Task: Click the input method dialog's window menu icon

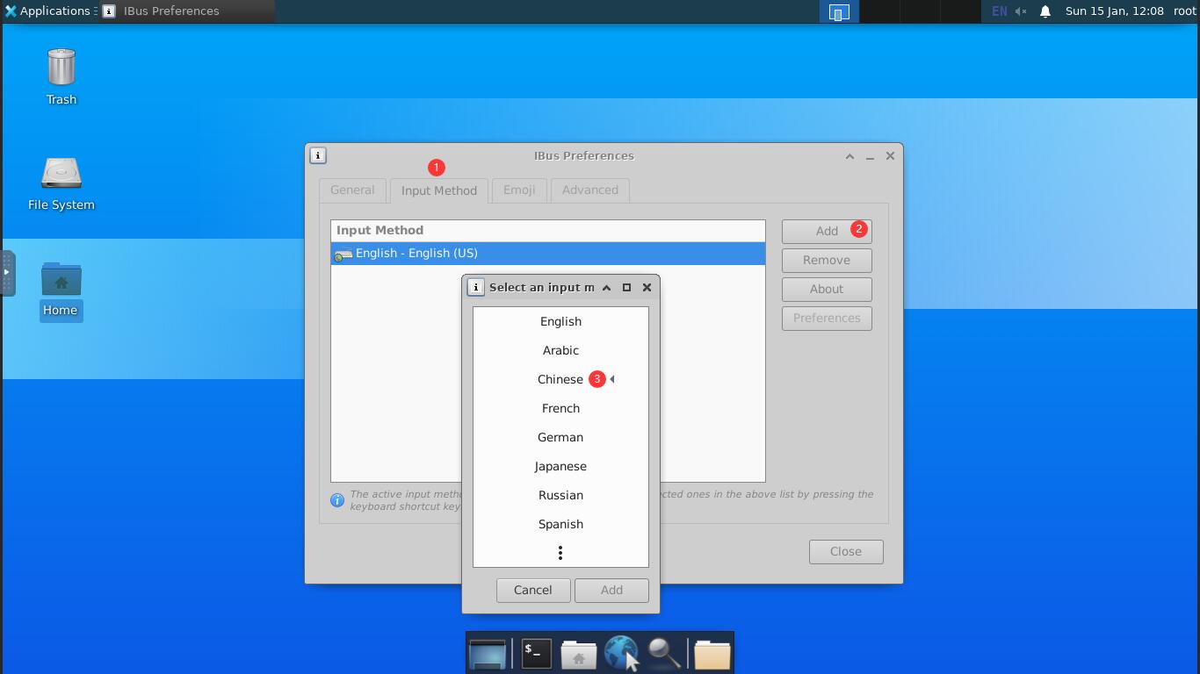Action: point(475,287)
